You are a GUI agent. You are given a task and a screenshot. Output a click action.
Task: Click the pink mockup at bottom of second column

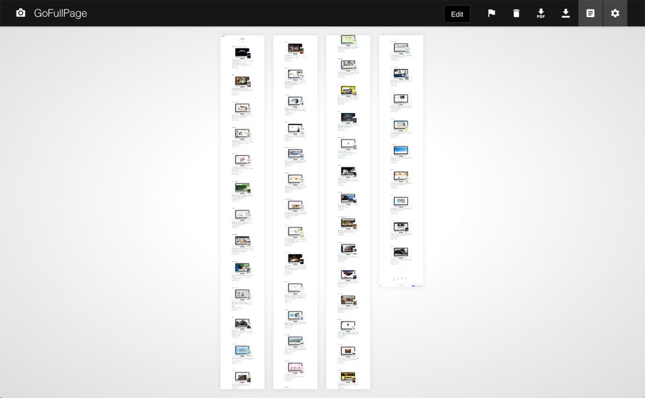coord(295,367)
